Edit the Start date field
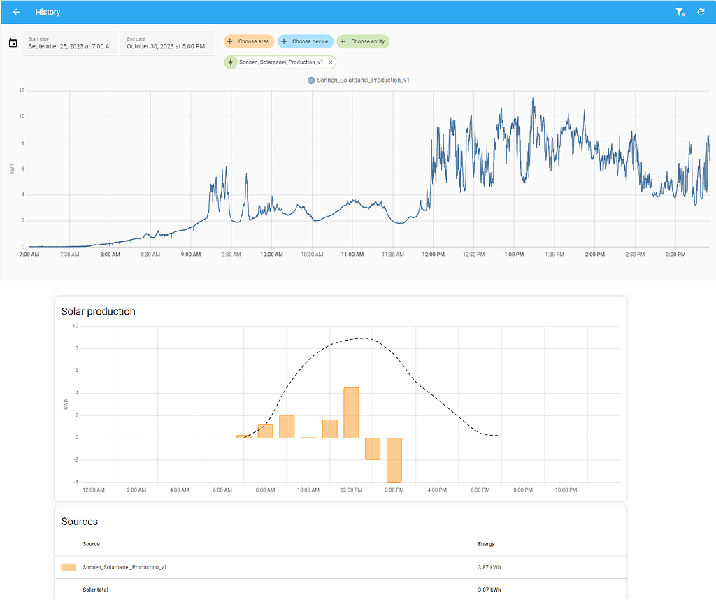 (x=69, y=43)
